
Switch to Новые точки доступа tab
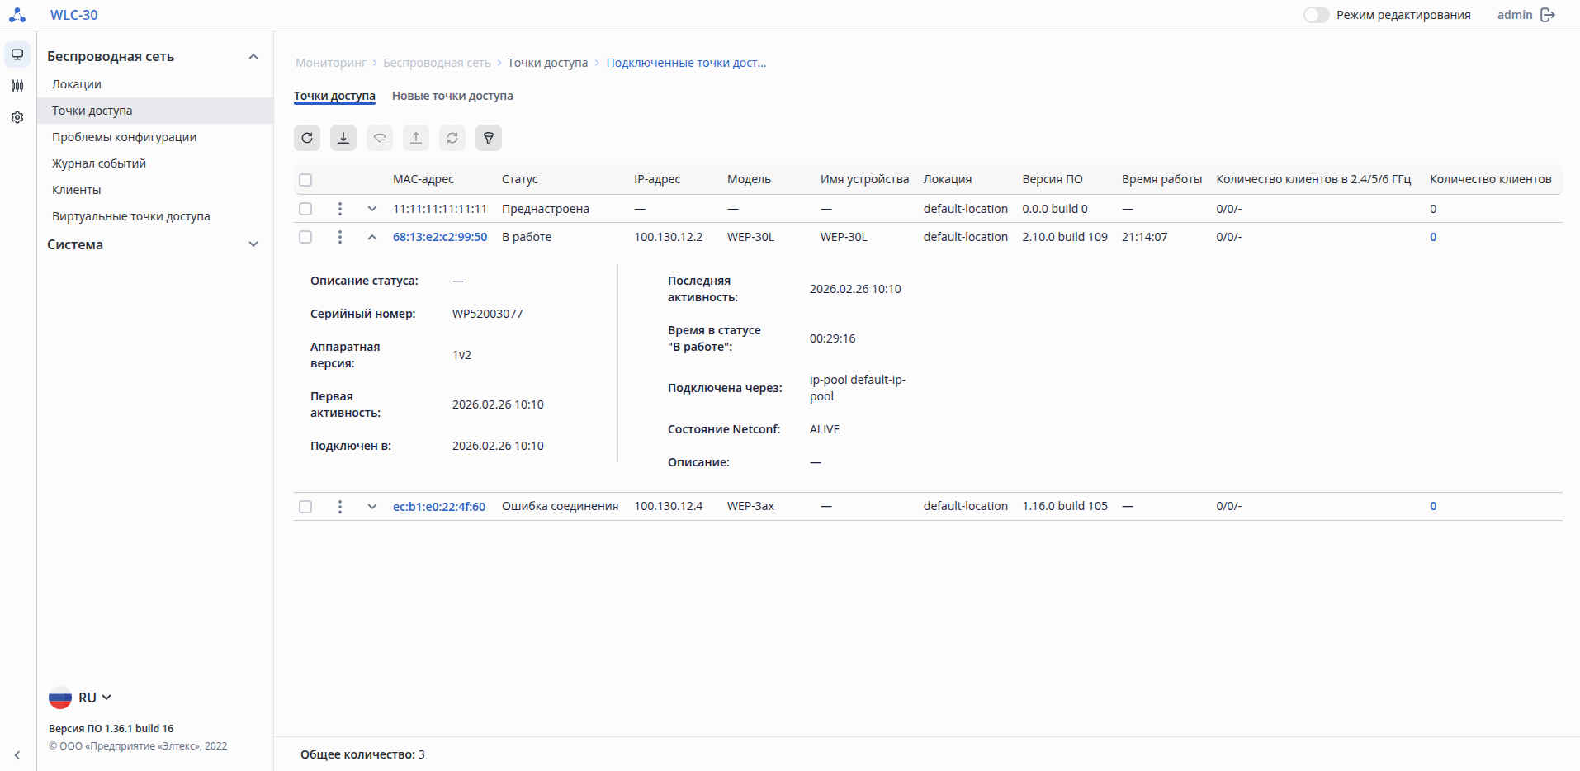click(x=452, y=96)
